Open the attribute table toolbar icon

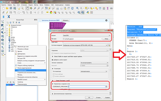coord(100,8)
